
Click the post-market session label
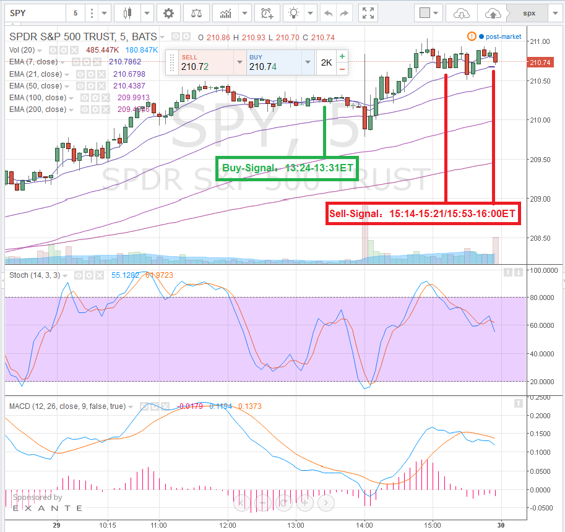click(x=503, y=36)
